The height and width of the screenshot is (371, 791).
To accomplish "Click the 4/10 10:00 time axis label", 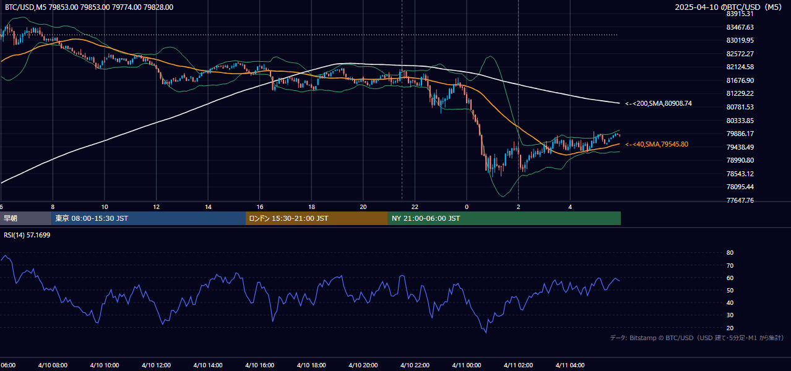I will (105, 365).
